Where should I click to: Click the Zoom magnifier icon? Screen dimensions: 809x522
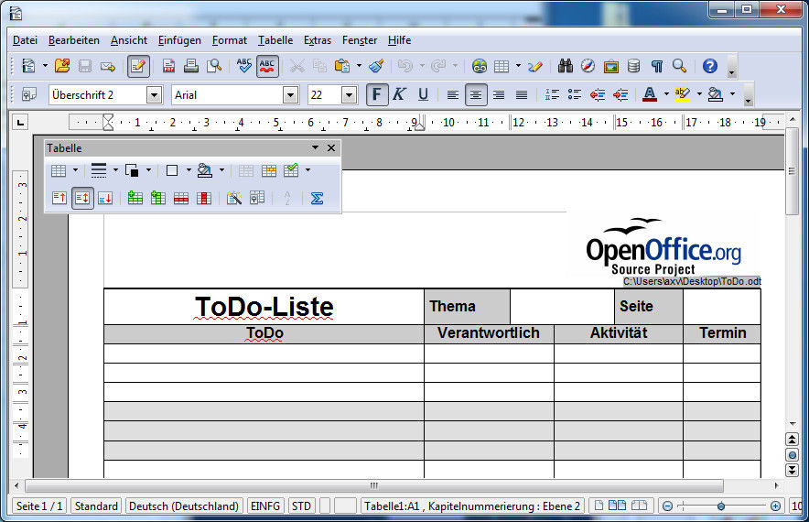[679, 66]
